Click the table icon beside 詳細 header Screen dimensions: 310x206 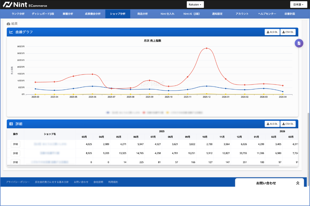coord(11,124)
